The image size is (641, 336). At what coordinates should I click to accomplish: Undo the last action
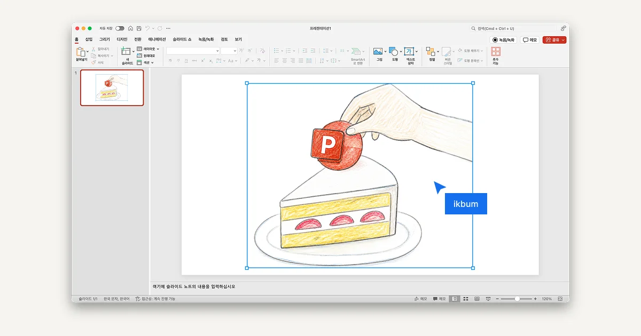click(x=147, y=28)
